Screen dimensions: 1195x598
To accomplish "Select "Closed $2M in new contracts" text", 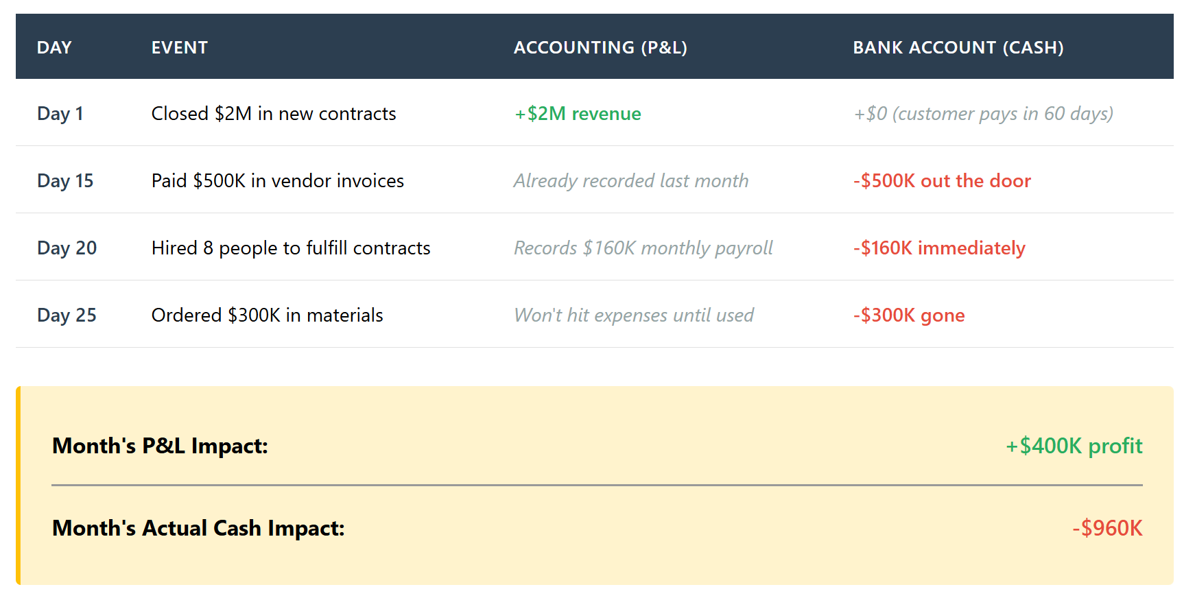I will coord(274,113).
